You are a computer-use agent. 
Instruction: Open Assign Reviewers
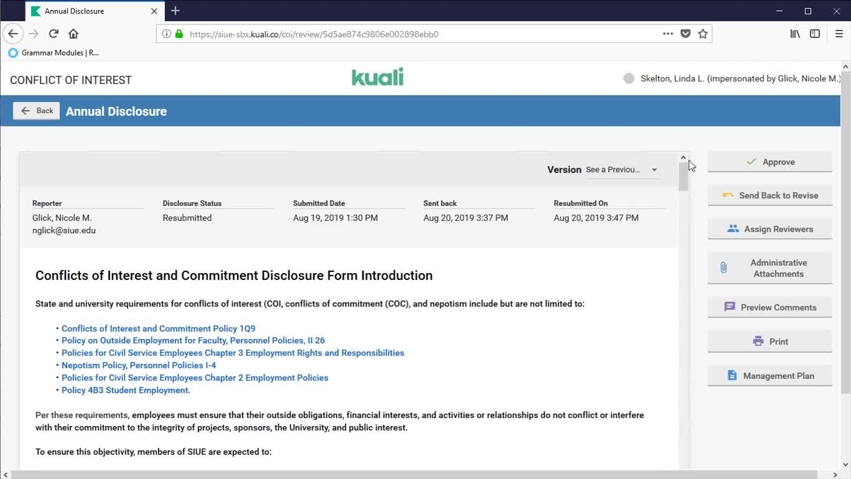click(x=770, y=229)
